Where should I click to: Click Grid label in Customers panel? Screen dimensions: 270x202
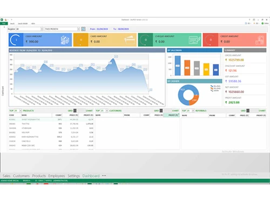click(157, 110)
